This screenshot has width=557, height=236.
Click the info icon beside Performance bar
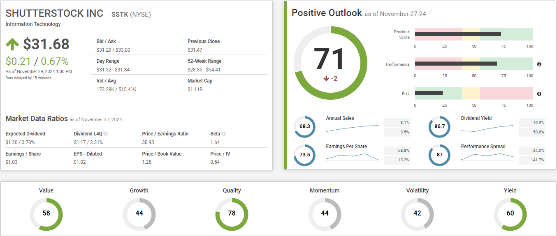(539, 64)
